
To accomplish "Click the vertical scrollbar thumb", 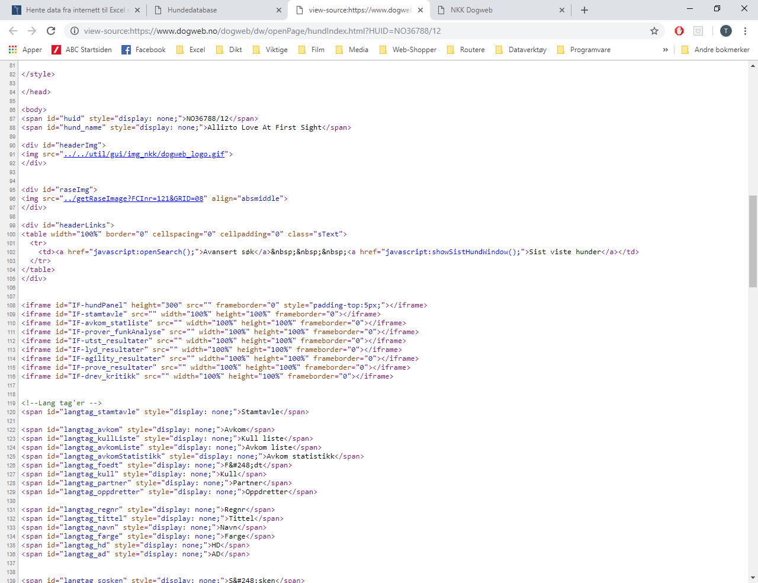I will [x=753, y=241].
